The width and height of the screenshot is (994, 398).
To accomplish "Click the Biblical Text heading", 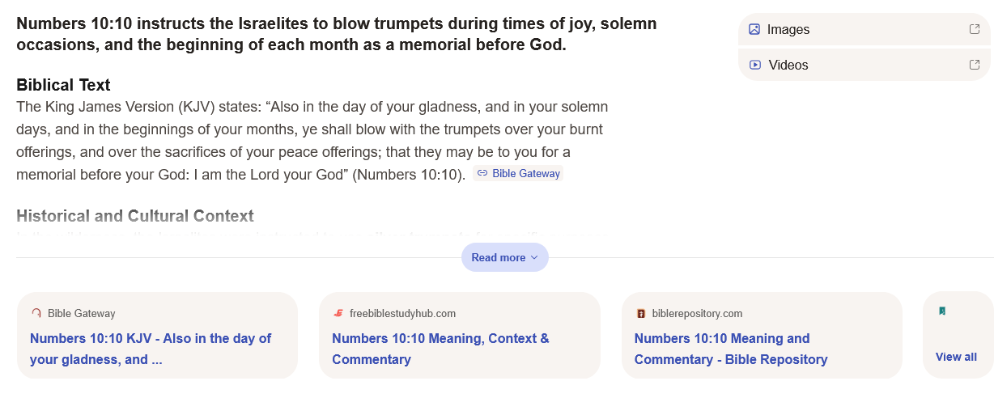I will (63, 85).
